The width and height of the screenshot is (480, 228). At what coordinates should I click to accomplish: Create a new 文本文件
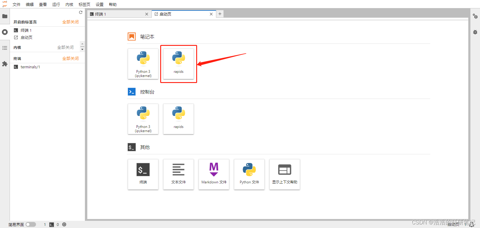tap(178, 174)
